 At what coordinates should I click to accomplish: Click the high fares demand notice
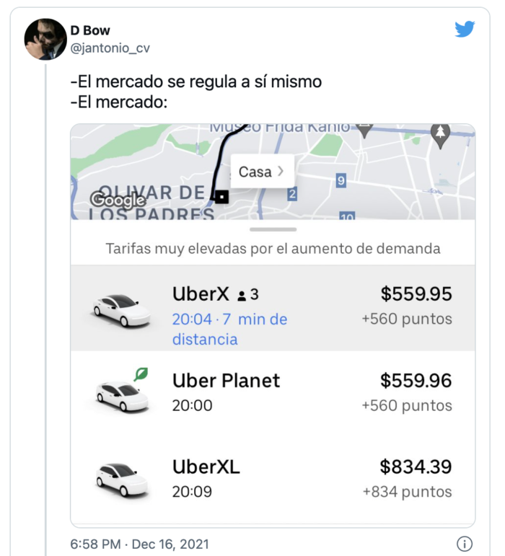[x=273, y=249]
